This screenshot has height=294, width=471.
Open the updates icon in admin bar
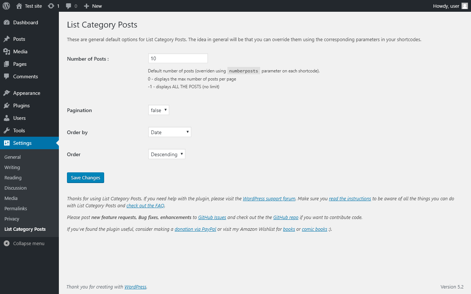click(51, 6)
